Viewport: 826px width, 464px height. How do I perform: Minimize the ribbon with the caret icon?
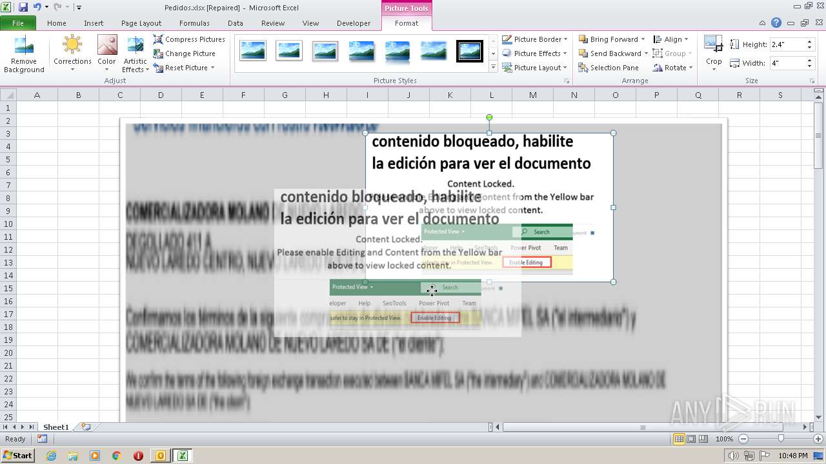pos(763,23)
